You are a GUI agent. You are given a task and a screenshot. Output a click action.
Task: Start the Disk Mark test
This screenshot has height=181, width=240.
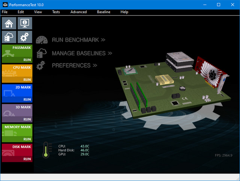[x=17, y=153]
